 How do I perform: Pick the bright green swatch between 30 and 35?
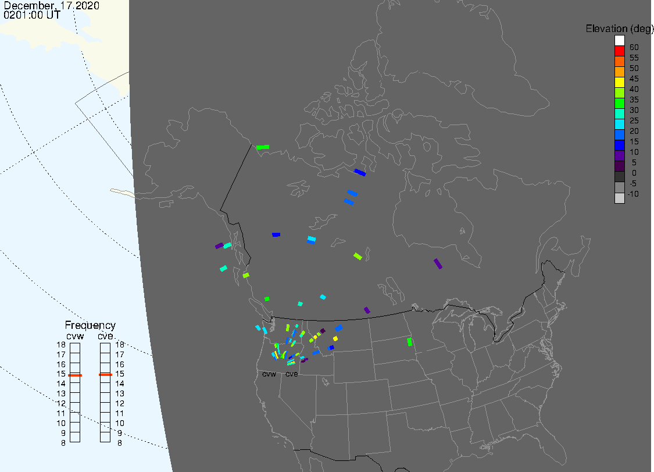(x=619, y=103)
